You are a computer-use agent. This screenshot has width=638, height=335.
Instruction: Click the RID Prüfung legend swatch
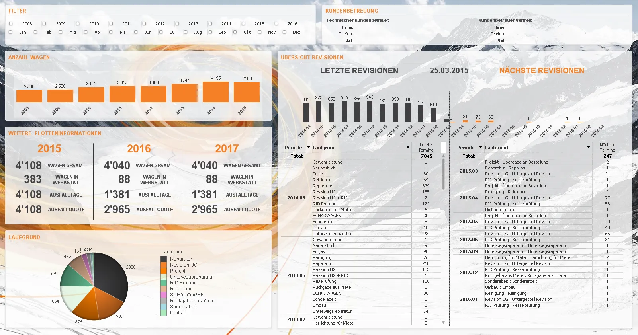[x=164, y=283]
